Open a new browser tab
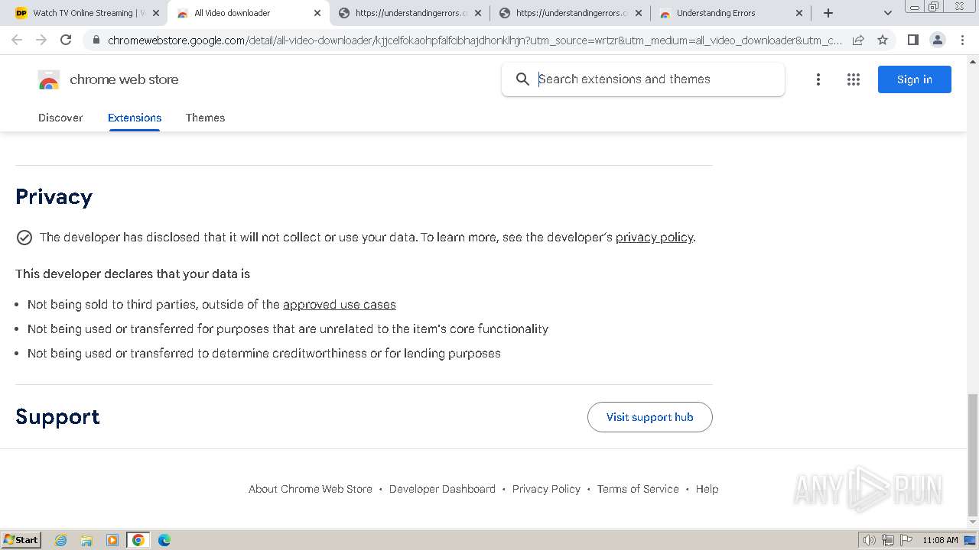Viewport: 979px width, 550px height. (x=828, y=13)
